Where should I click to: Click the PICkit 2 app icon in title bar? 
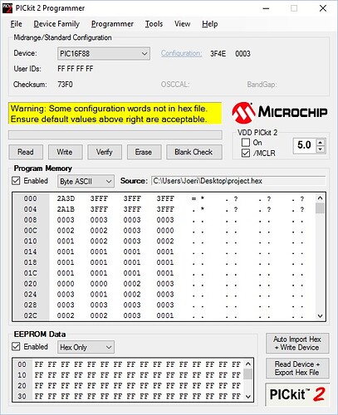click(x=7, y=8)
